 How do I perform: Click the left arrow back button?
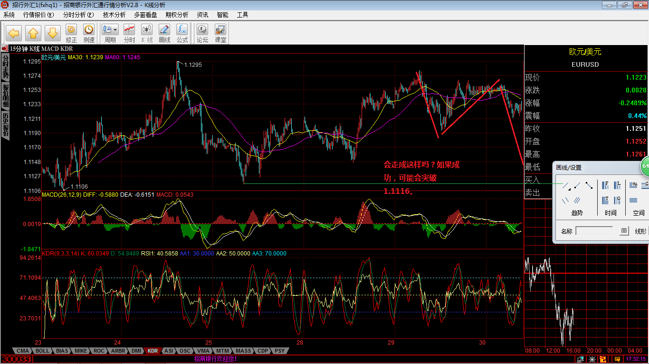pyautogui.click(x=14, y=33)
